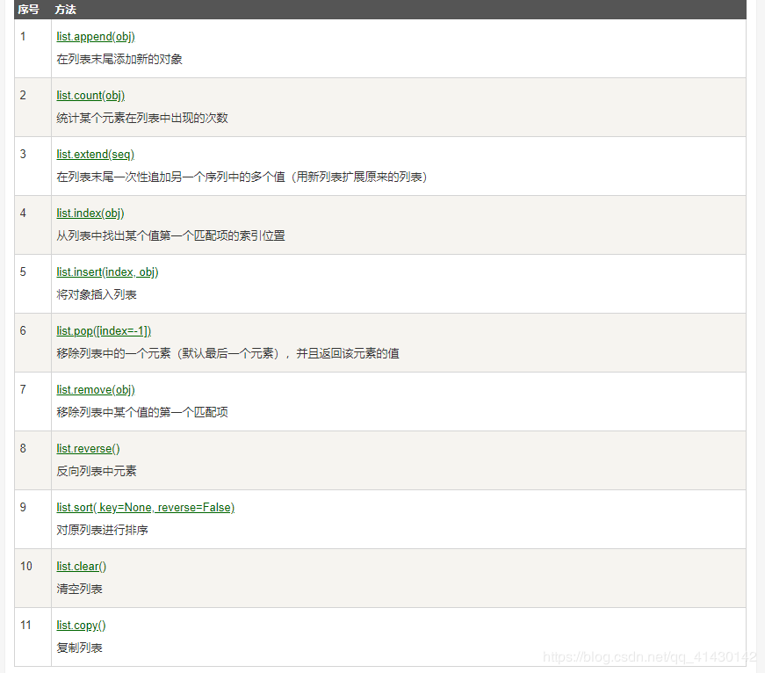Open the list.sort(key=None, reverse=False) link
Image resolution: width=765 pixels, height=673 pixels.
pyautogui.click(x=146, y=507)
